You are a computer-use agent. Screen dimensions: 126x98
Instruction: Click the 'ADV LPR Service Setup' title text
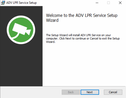tap(21, 3)
